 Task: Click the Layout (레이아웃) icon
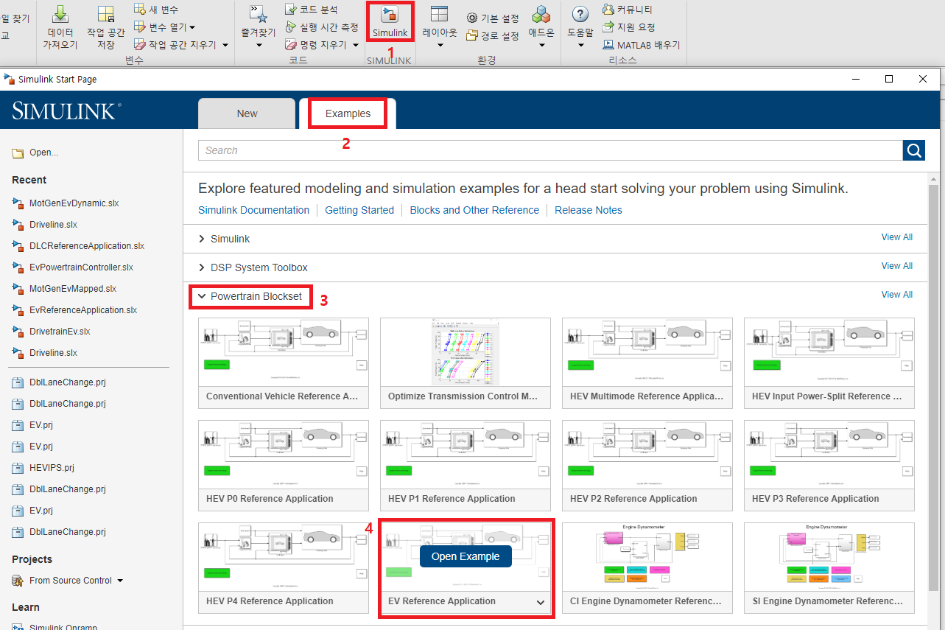click(440, 14)
